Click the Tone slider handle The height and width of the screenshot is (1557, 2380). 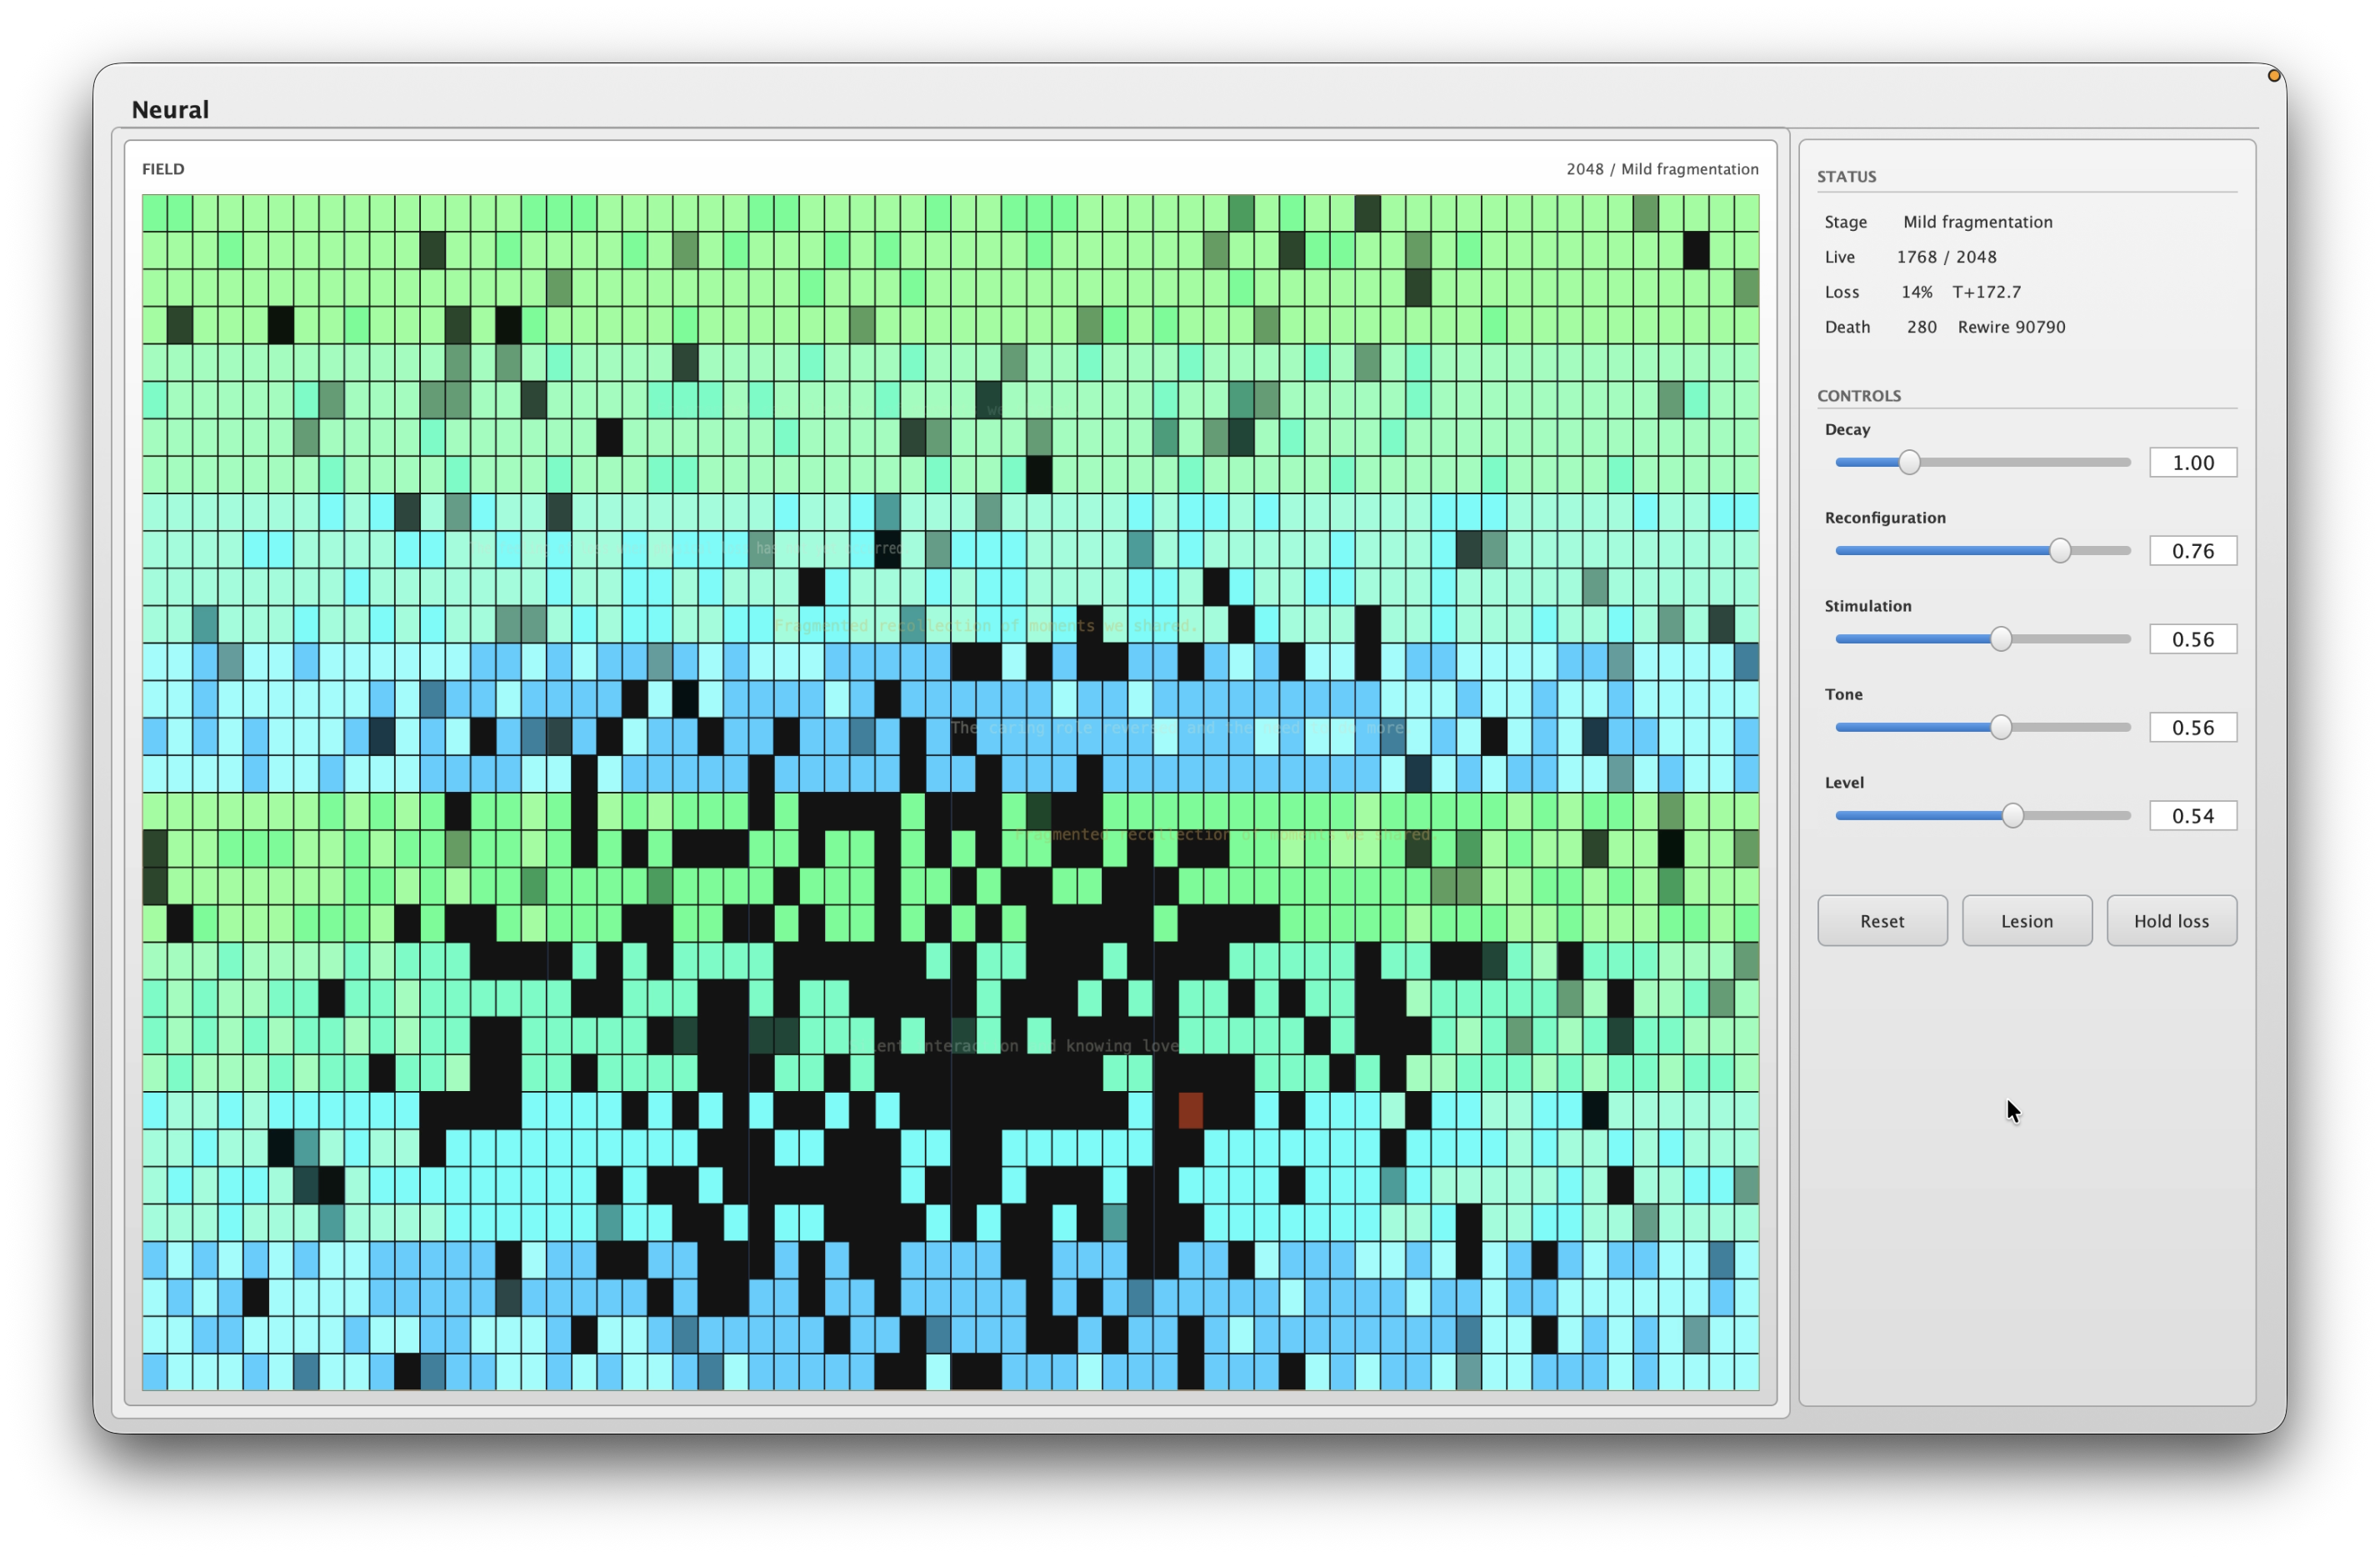2000,727
